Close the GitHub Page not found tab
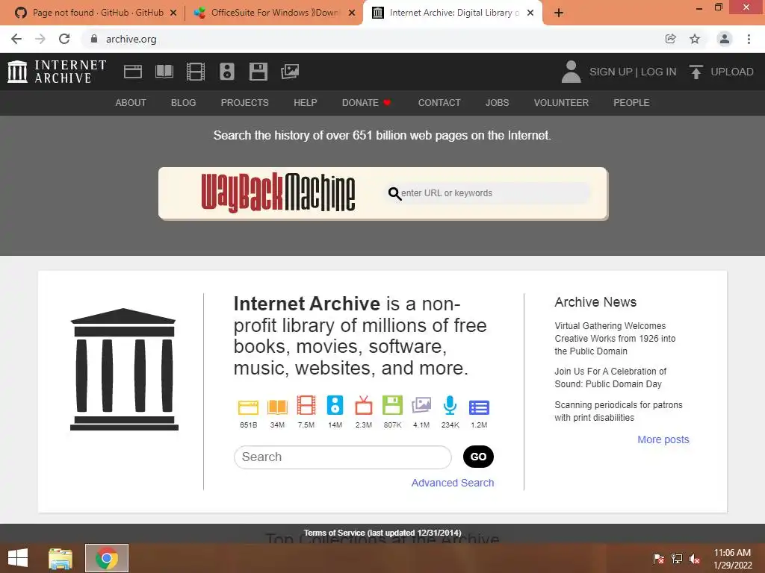The height and width of the screenshot is (573, 765). tap(173, 13)
